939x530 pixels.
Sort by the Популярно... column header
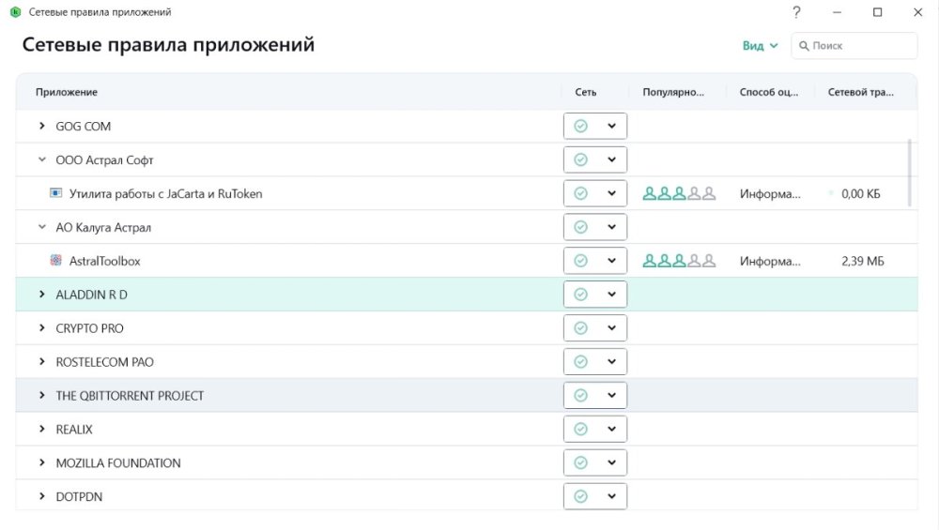[x=673, y=92]
